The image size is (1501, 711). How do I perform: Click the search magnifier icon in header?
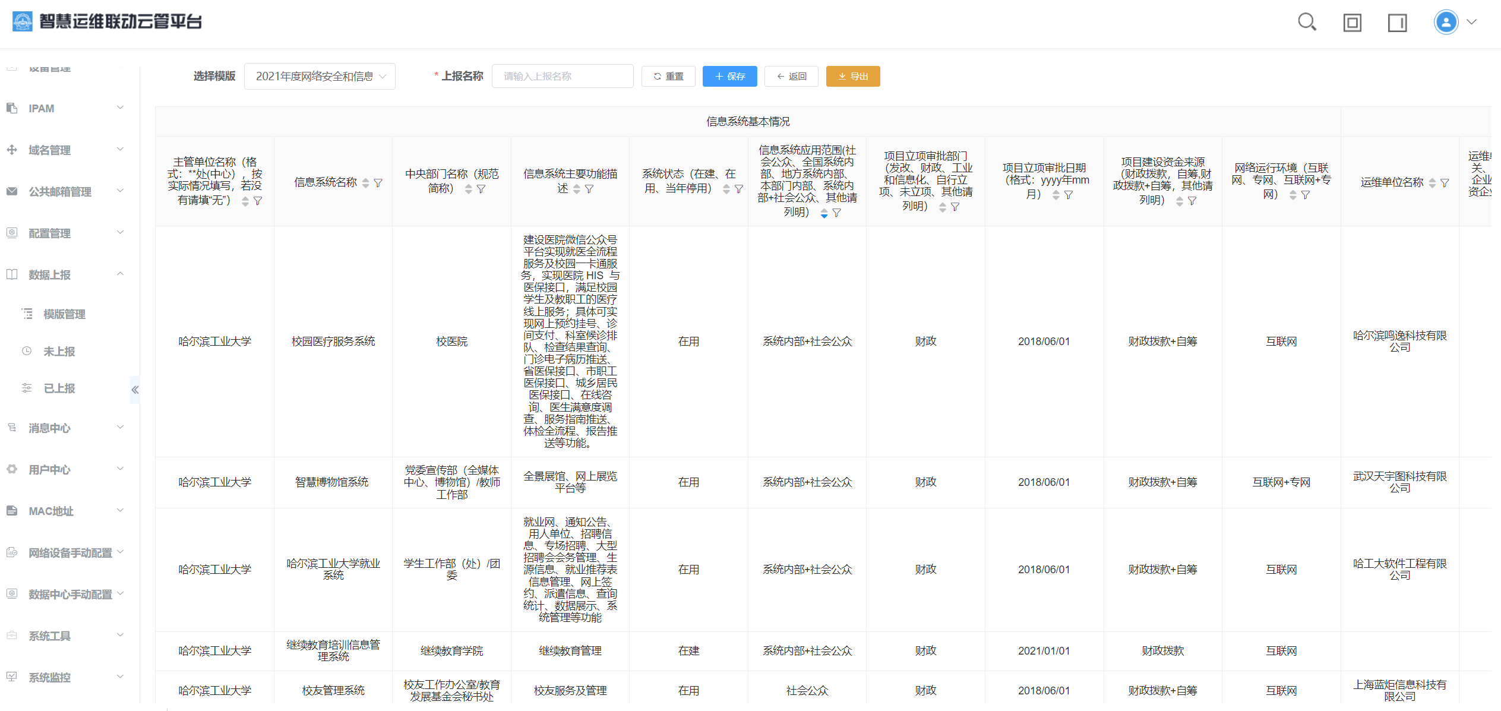1307,23
